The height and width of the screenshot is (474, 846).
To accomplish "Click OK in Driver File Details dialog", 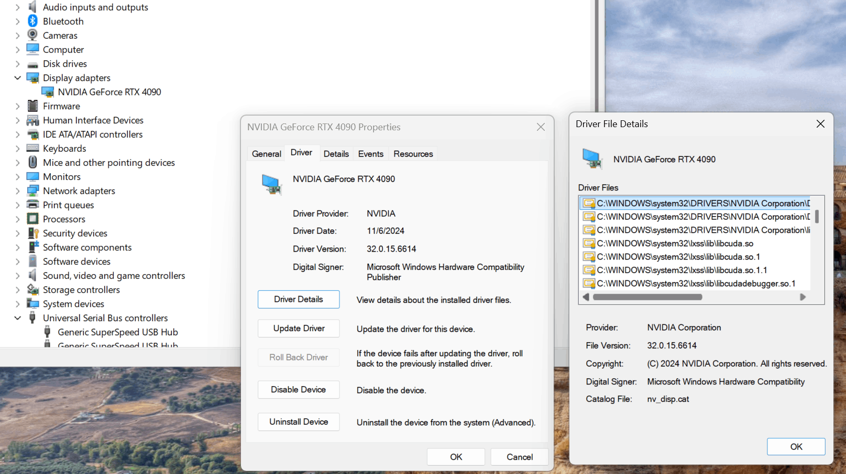I will 796,447.
